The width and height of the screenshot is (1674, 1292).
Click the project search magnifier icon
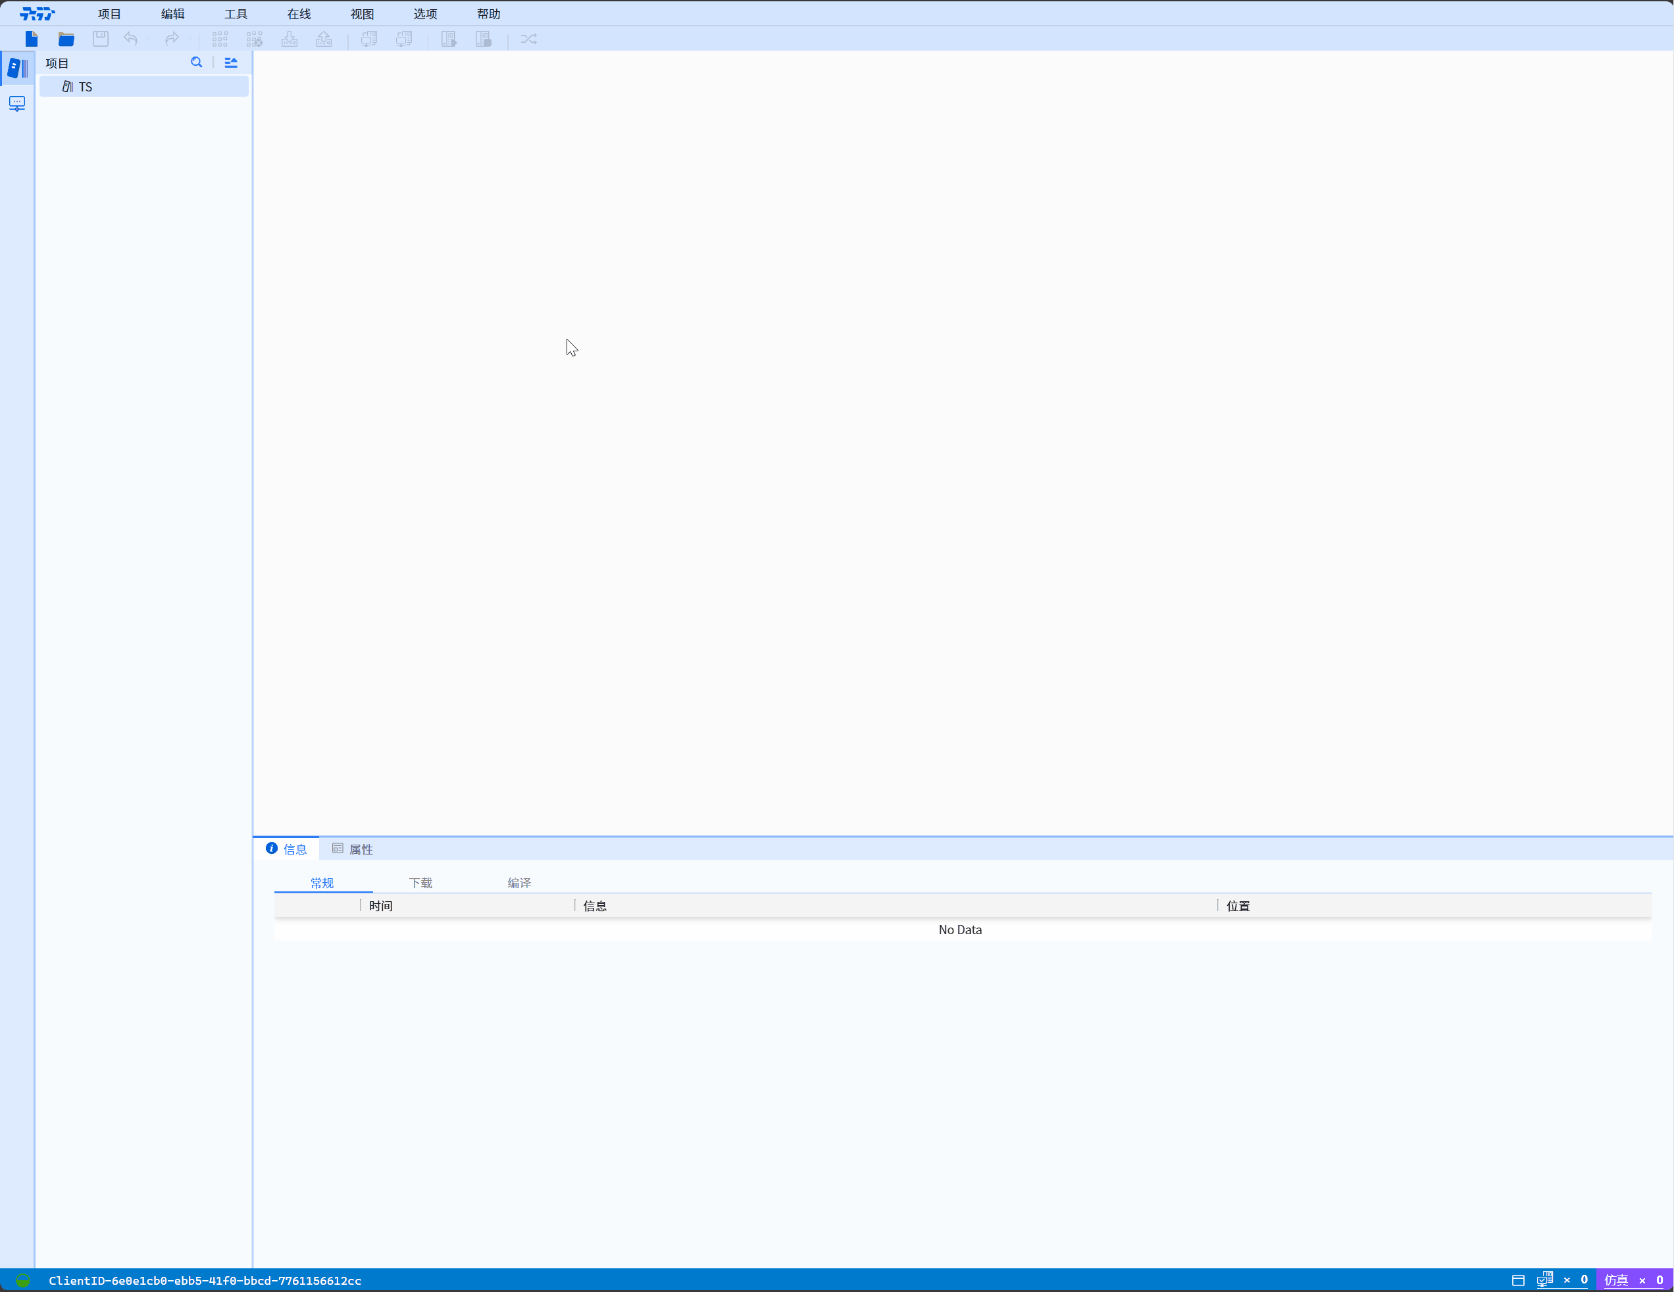tap(196, 63)
